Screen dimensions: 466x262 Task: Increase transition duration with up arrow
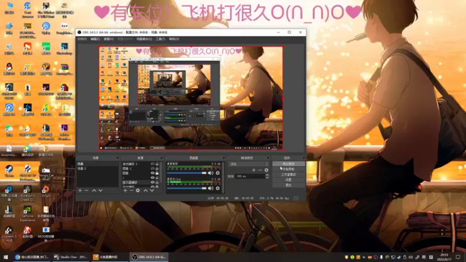267,175
